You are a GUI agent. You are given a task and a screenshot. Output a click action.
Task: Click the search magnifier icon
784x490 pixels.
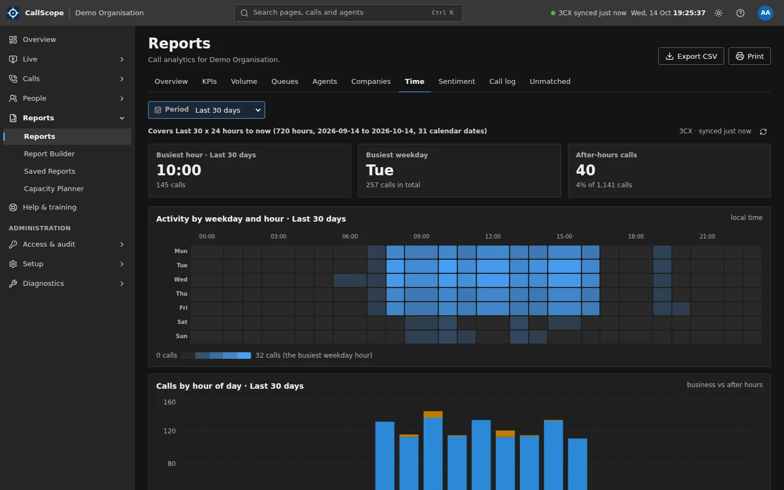tap(244, 13)
